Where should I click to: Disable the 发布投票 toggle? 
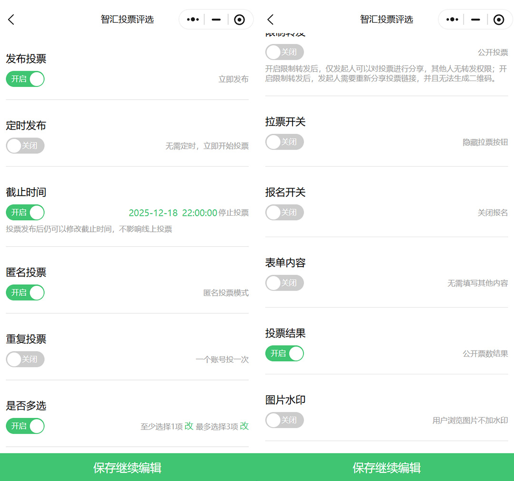click(x=25, y=79)
